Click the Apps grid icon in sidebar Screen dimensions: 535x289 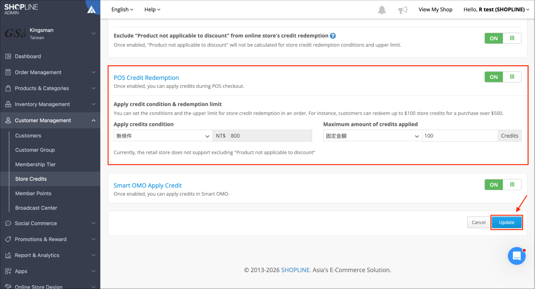[x=8, y=271]
